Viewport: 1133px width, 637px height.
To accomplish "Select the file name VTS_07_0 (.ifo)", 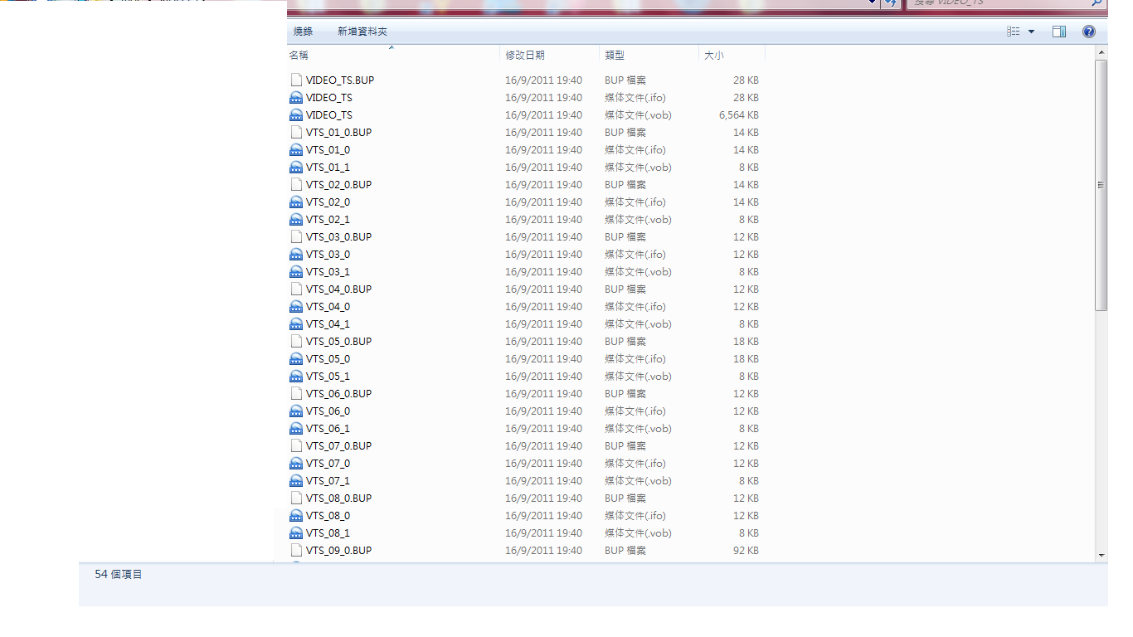I will click(328, 464).
